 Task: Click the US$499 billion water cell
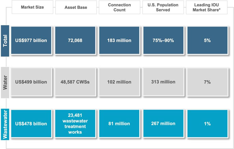(31, 82)
